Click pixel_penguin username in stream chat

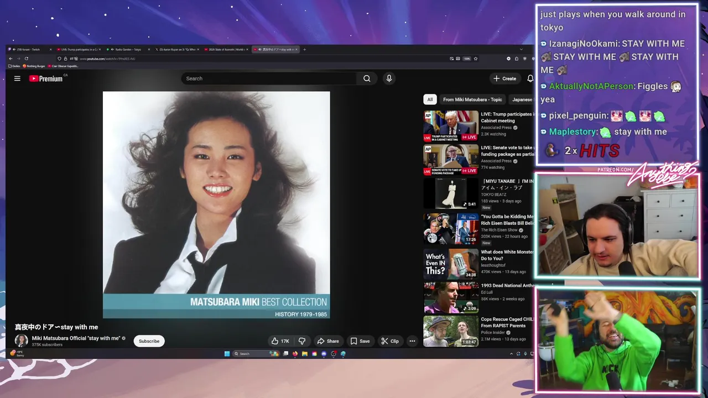[578, 116]
